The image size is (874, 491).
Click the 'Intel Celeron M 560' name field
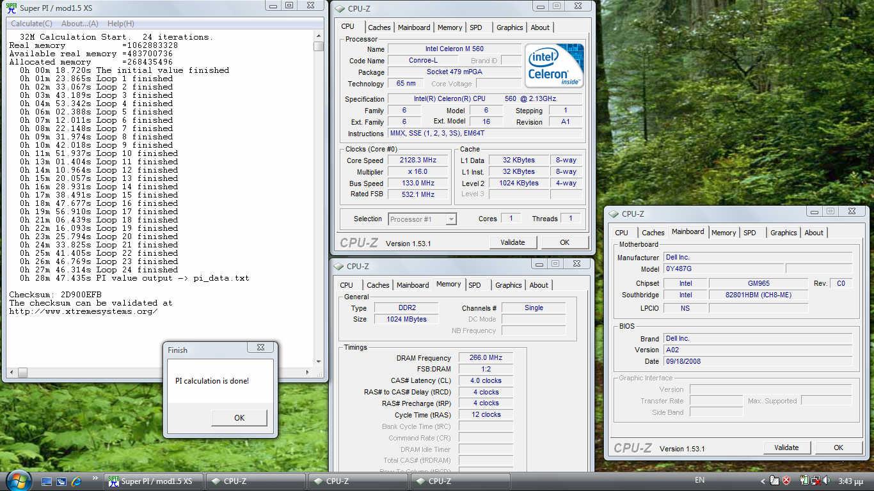point(454,49)
